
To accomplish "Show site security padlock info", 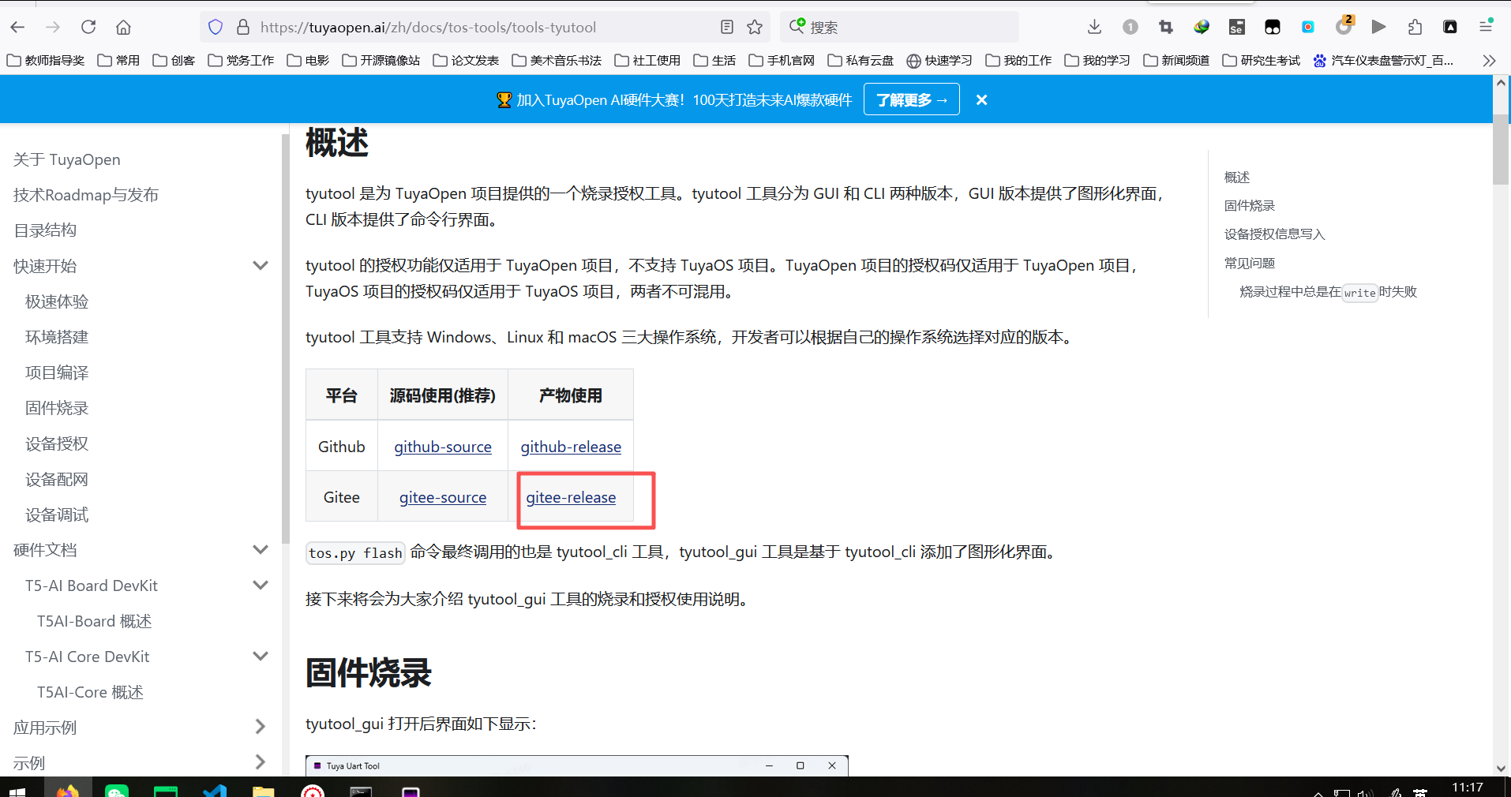I will coord(243,27).
